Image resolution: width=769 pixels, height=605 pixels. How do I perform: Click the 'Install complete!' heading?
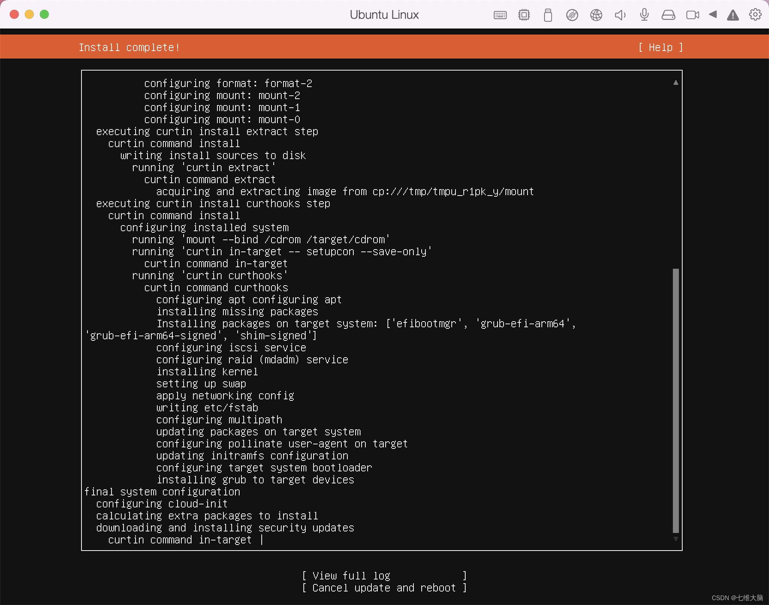pos(129,47)
